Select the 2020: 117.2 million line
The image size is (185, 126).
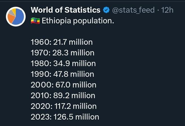point(64,106)
